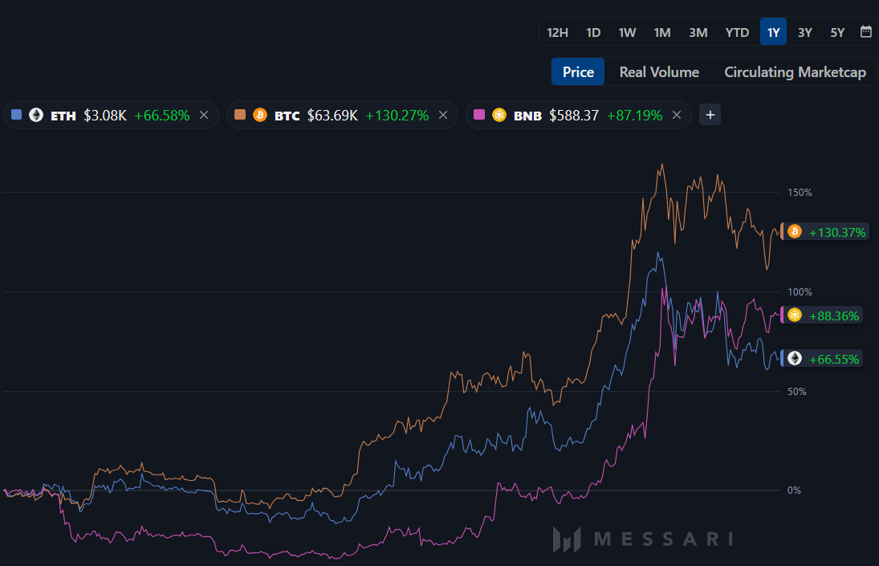Select the 5Y time range
879x566 pixels.
pos(837,32)
